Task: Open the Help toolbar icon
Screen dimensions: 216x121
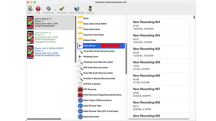Action: 38,9
